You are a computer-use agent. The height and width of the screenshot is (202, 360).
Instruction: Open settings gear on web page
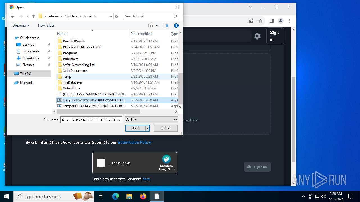coord(257,36)
